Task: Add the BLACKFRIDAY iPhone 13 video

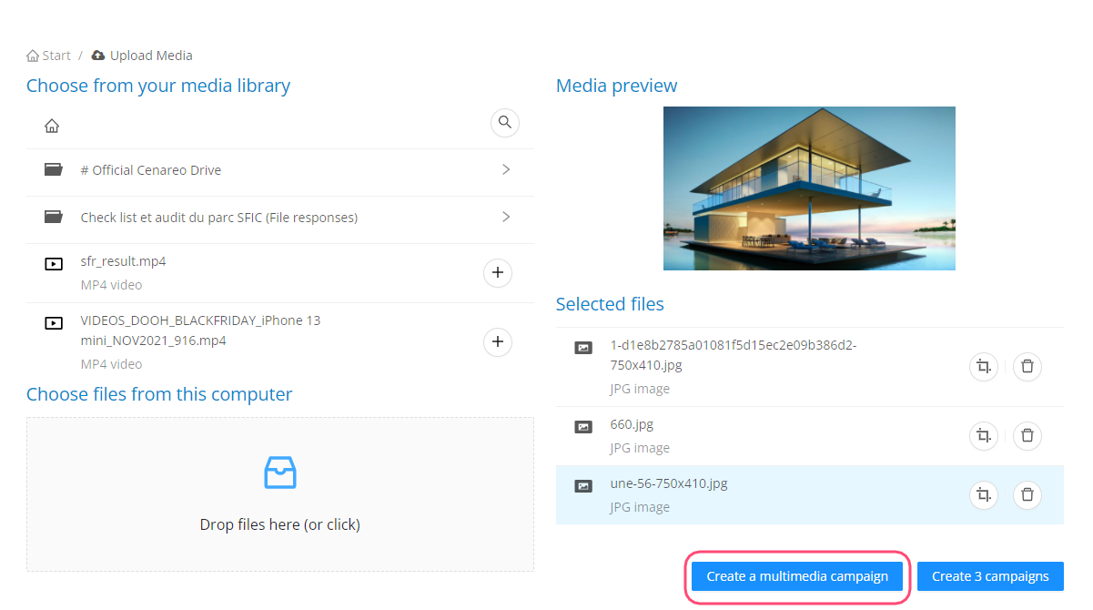Action: (498, 342)
